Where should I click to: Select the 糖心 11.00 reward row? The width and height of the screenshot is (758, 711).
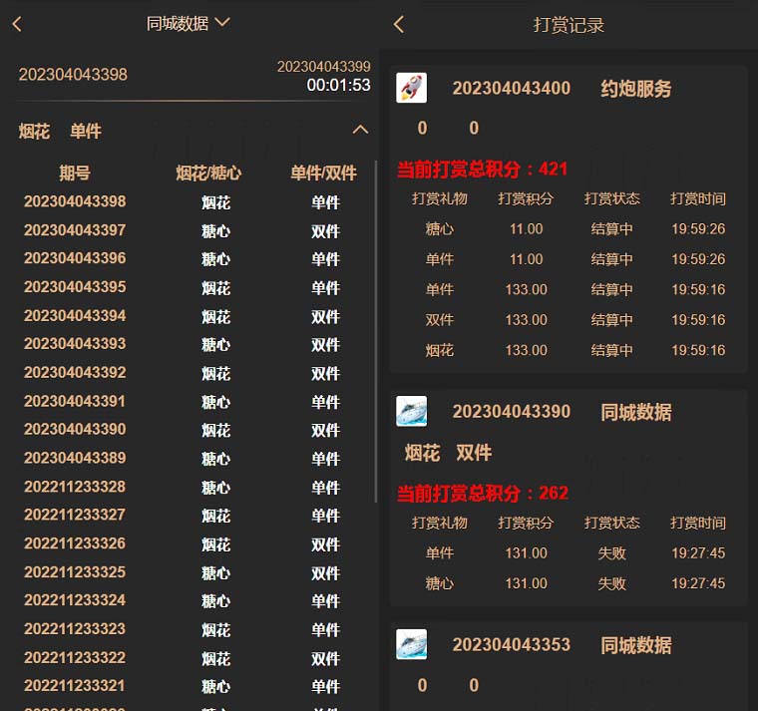568,229
